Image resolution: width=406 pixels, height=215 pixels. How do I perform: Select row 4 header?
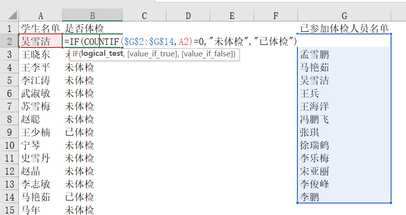pos(9,67)
